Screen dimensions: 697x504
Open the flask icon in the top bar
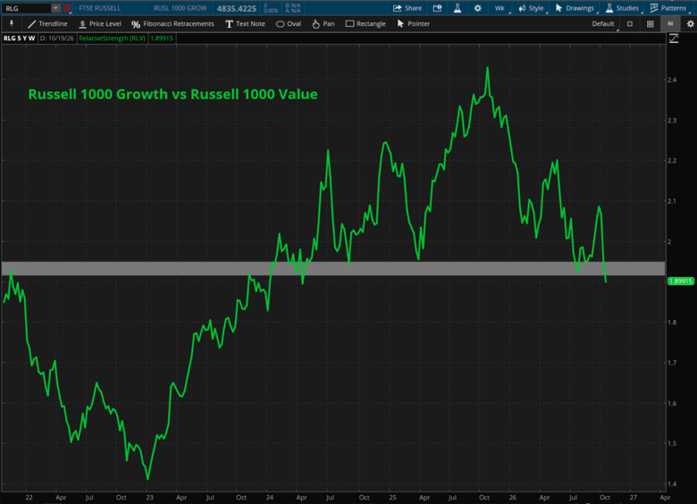coord(457,8)
